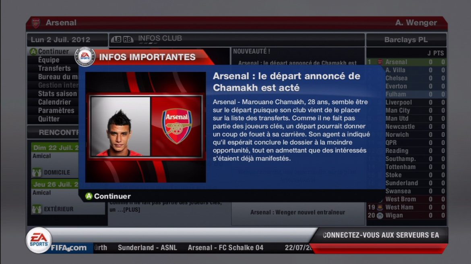The height and width of the screenshot is (264, 471).
Task: Click the green A icon beside the dialog's Continuer
Action: (x=89, y=196)
